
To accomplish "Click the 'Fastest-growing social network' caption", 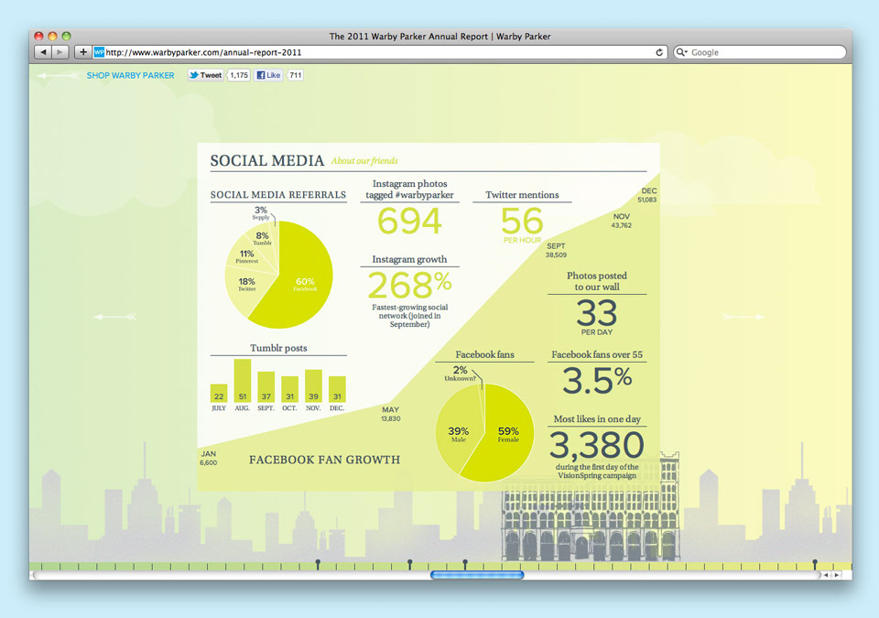I will [x=410, y=316].
